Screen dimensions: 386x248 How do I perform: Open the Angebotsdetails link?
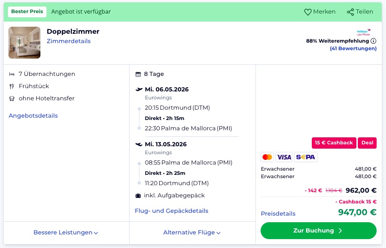pos(33,116)
